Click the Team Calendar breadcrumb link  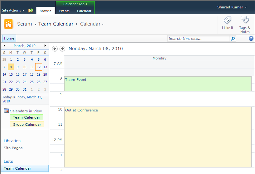coord(56,24)
